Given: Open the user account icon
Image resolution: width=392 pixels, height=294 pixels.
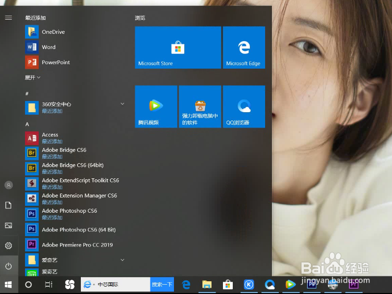Looking at the screenshot, I should [8, 185].
